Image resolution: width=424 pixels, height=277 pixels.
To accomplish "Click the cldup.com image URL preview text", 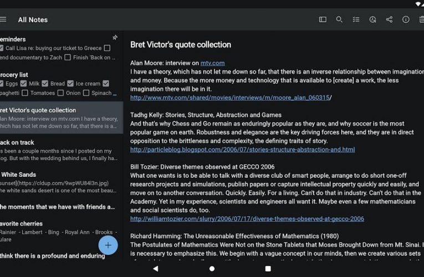I will click(54, 183).
